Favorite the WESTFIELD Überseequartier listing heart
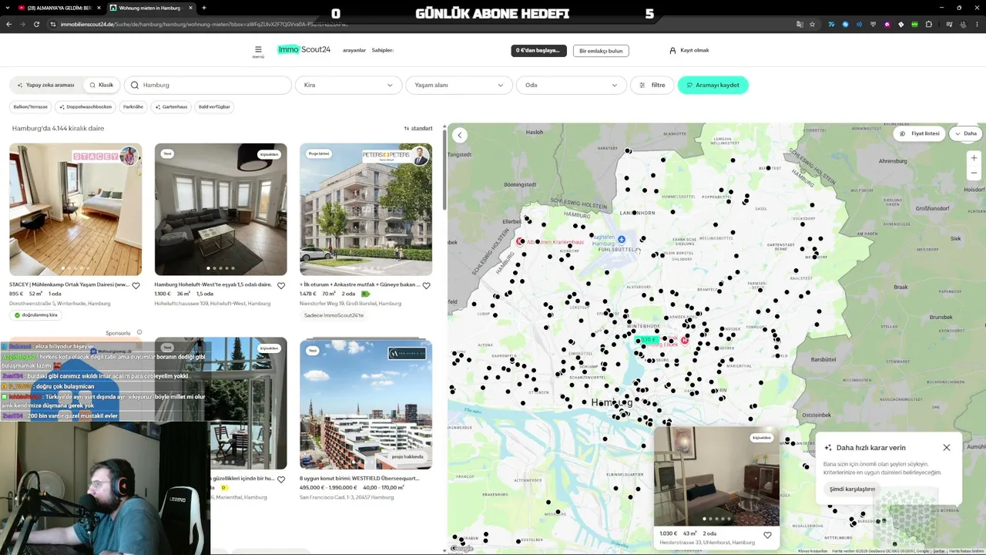The height and width of the screenshot is (555, 986). click(x=426, y=479)
